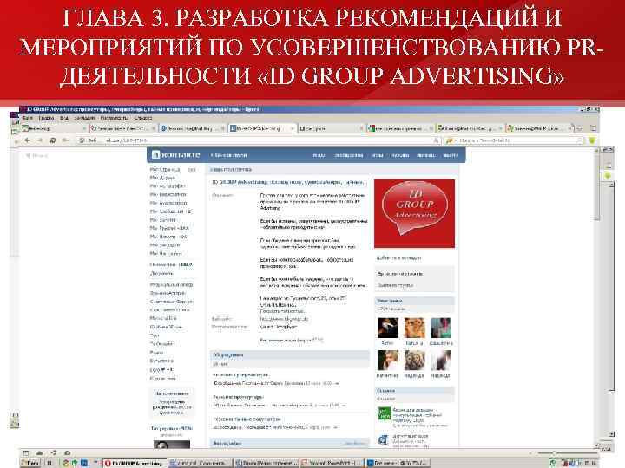Switch to the Microsoft PowerPoint taskbar item
The height and width of the screenshot is (468, 625).
332,463
